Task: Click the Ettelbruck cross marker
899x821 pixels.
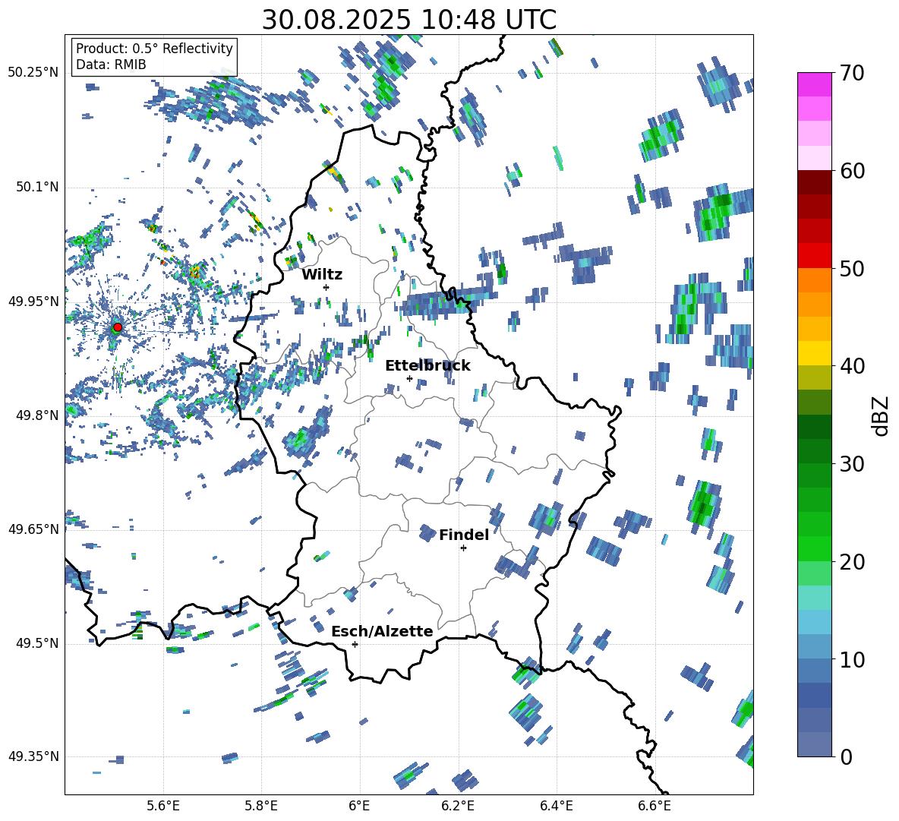Action: pyautogui.click(x=409, y=378)
